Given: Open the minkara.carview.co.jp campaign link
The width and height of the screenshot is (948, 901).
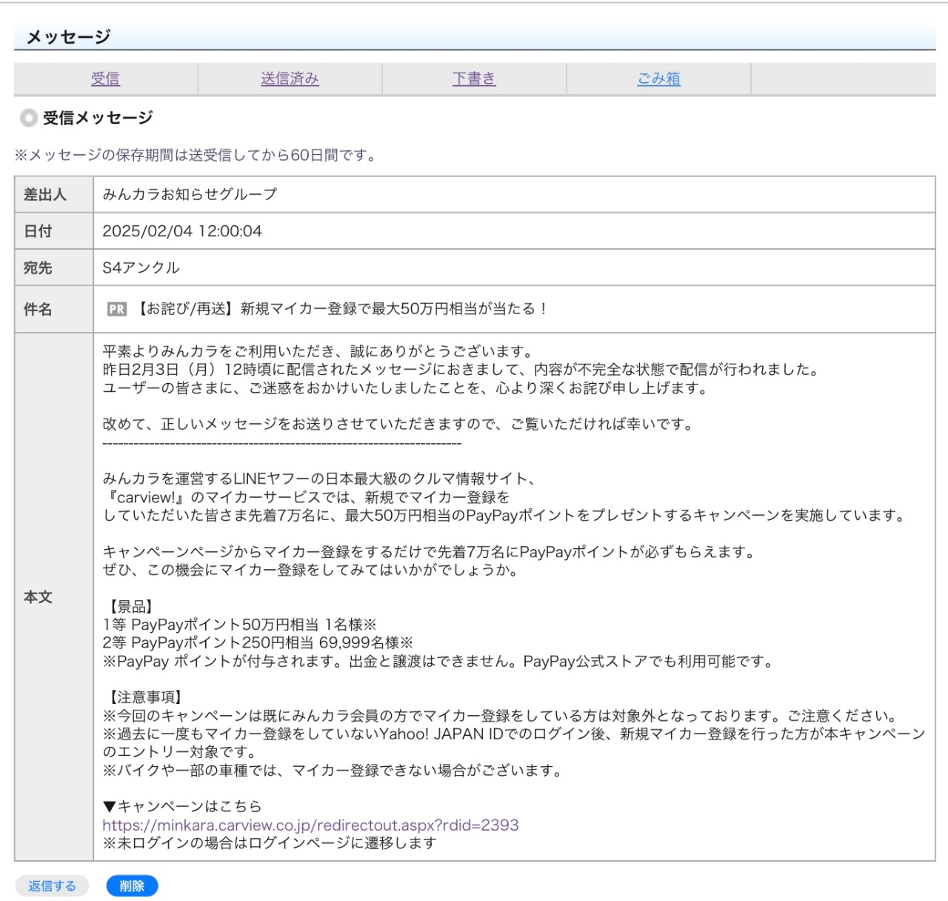Looking at the screenshot, I should 310,825.
